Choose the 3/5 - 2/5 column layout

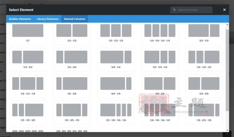coord(160,86)
